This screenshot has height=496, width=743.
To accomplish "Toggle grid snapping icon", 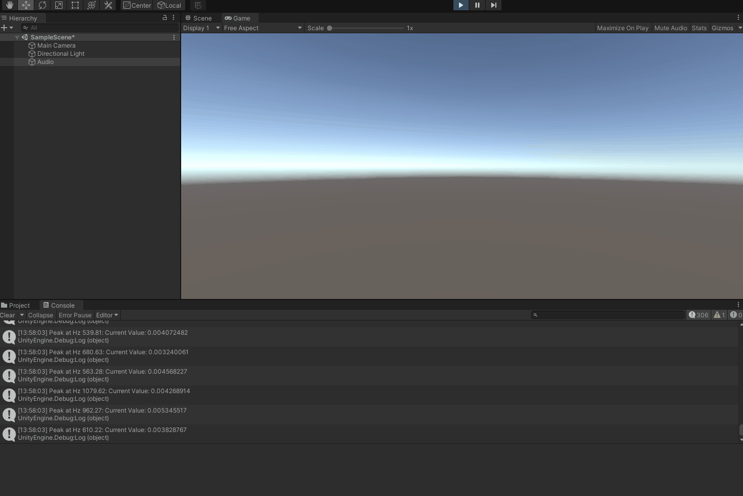I will pyautogui.click(x=198, y=5).
